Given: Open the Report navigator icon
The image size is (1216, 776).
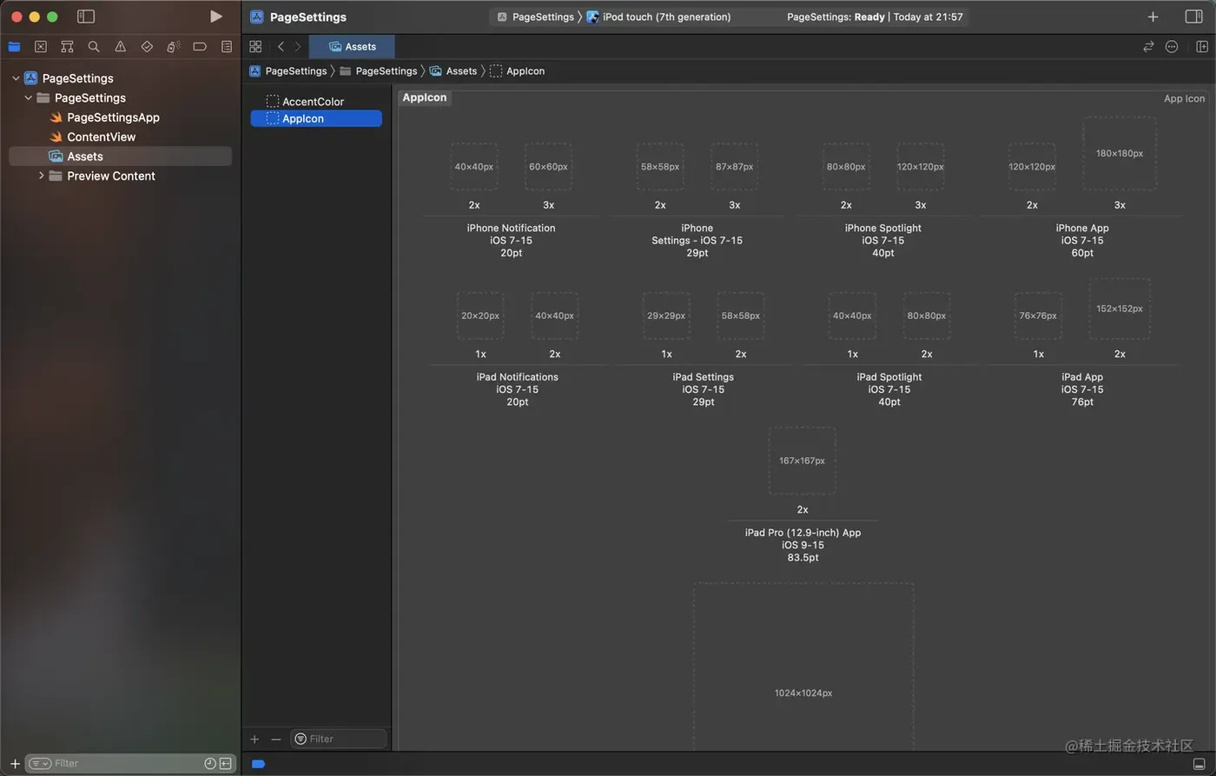Looking at the screenshot, I should tap(227, 47).
